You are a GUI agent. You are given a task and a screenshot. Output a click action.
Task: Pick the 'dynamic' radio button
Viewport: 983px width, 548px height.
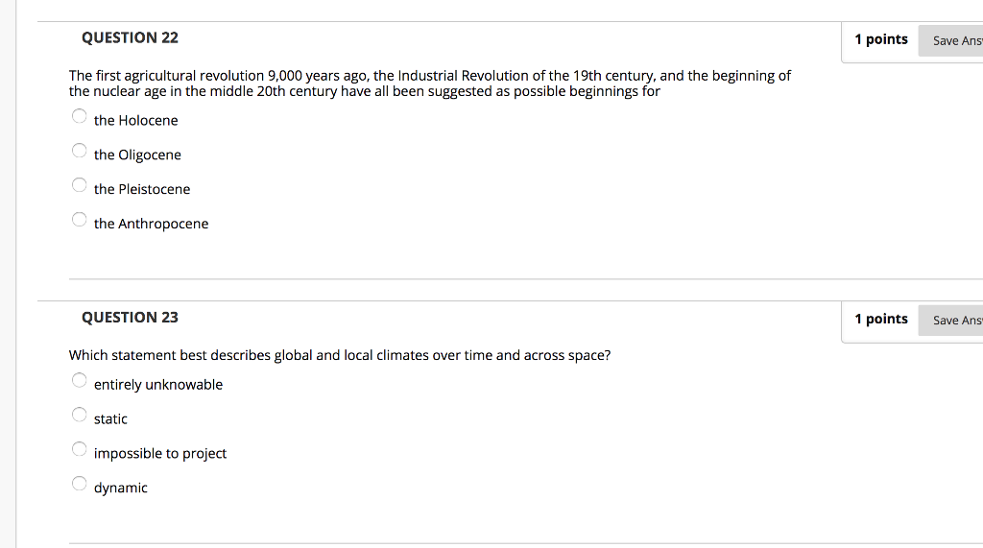79,484
